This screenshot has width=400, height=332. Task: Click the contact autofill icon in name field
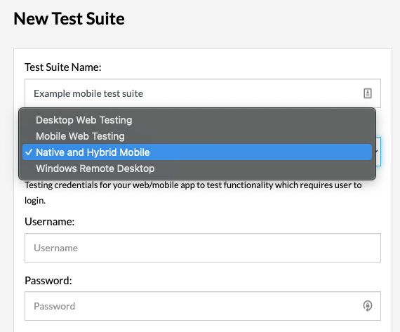[x=367, y=93]
